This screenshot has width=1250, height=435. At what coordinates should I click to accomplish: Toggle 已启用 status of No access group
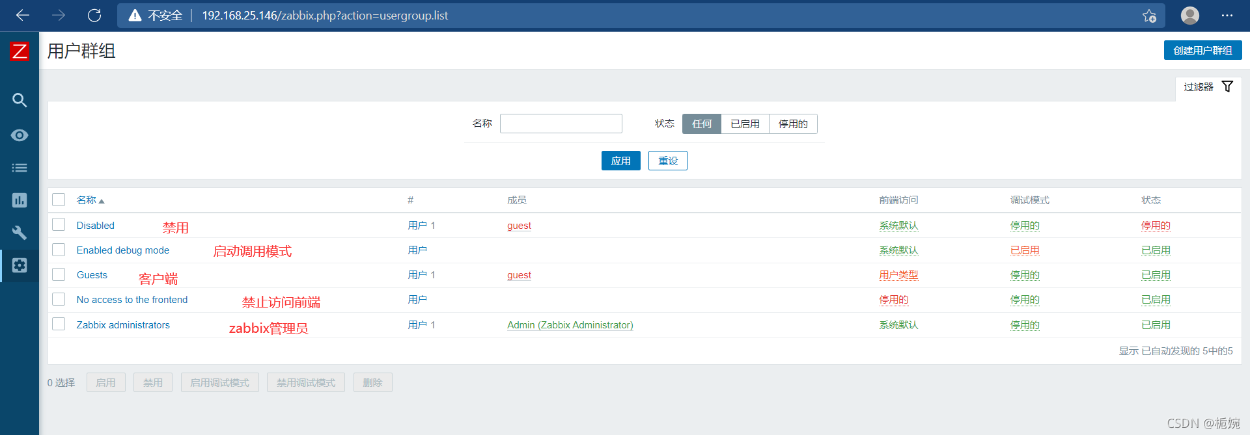tap(1156, 300)
